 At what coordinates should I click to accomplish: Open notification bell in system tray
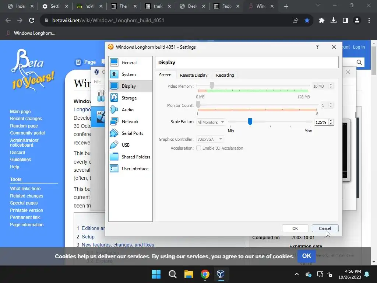click(367, 274)
